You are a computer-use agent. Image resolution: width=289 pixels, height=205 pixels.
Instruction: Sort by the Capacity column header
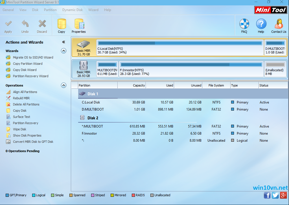tap(132, 85)
